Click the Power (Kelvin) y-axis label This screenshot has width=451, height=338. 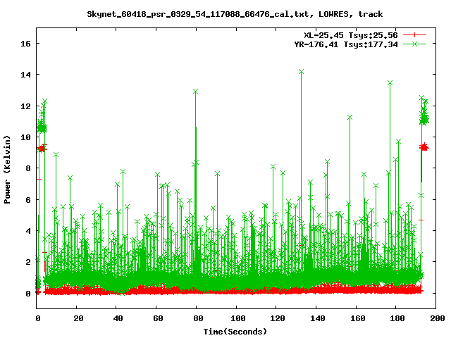coord(7,170)
